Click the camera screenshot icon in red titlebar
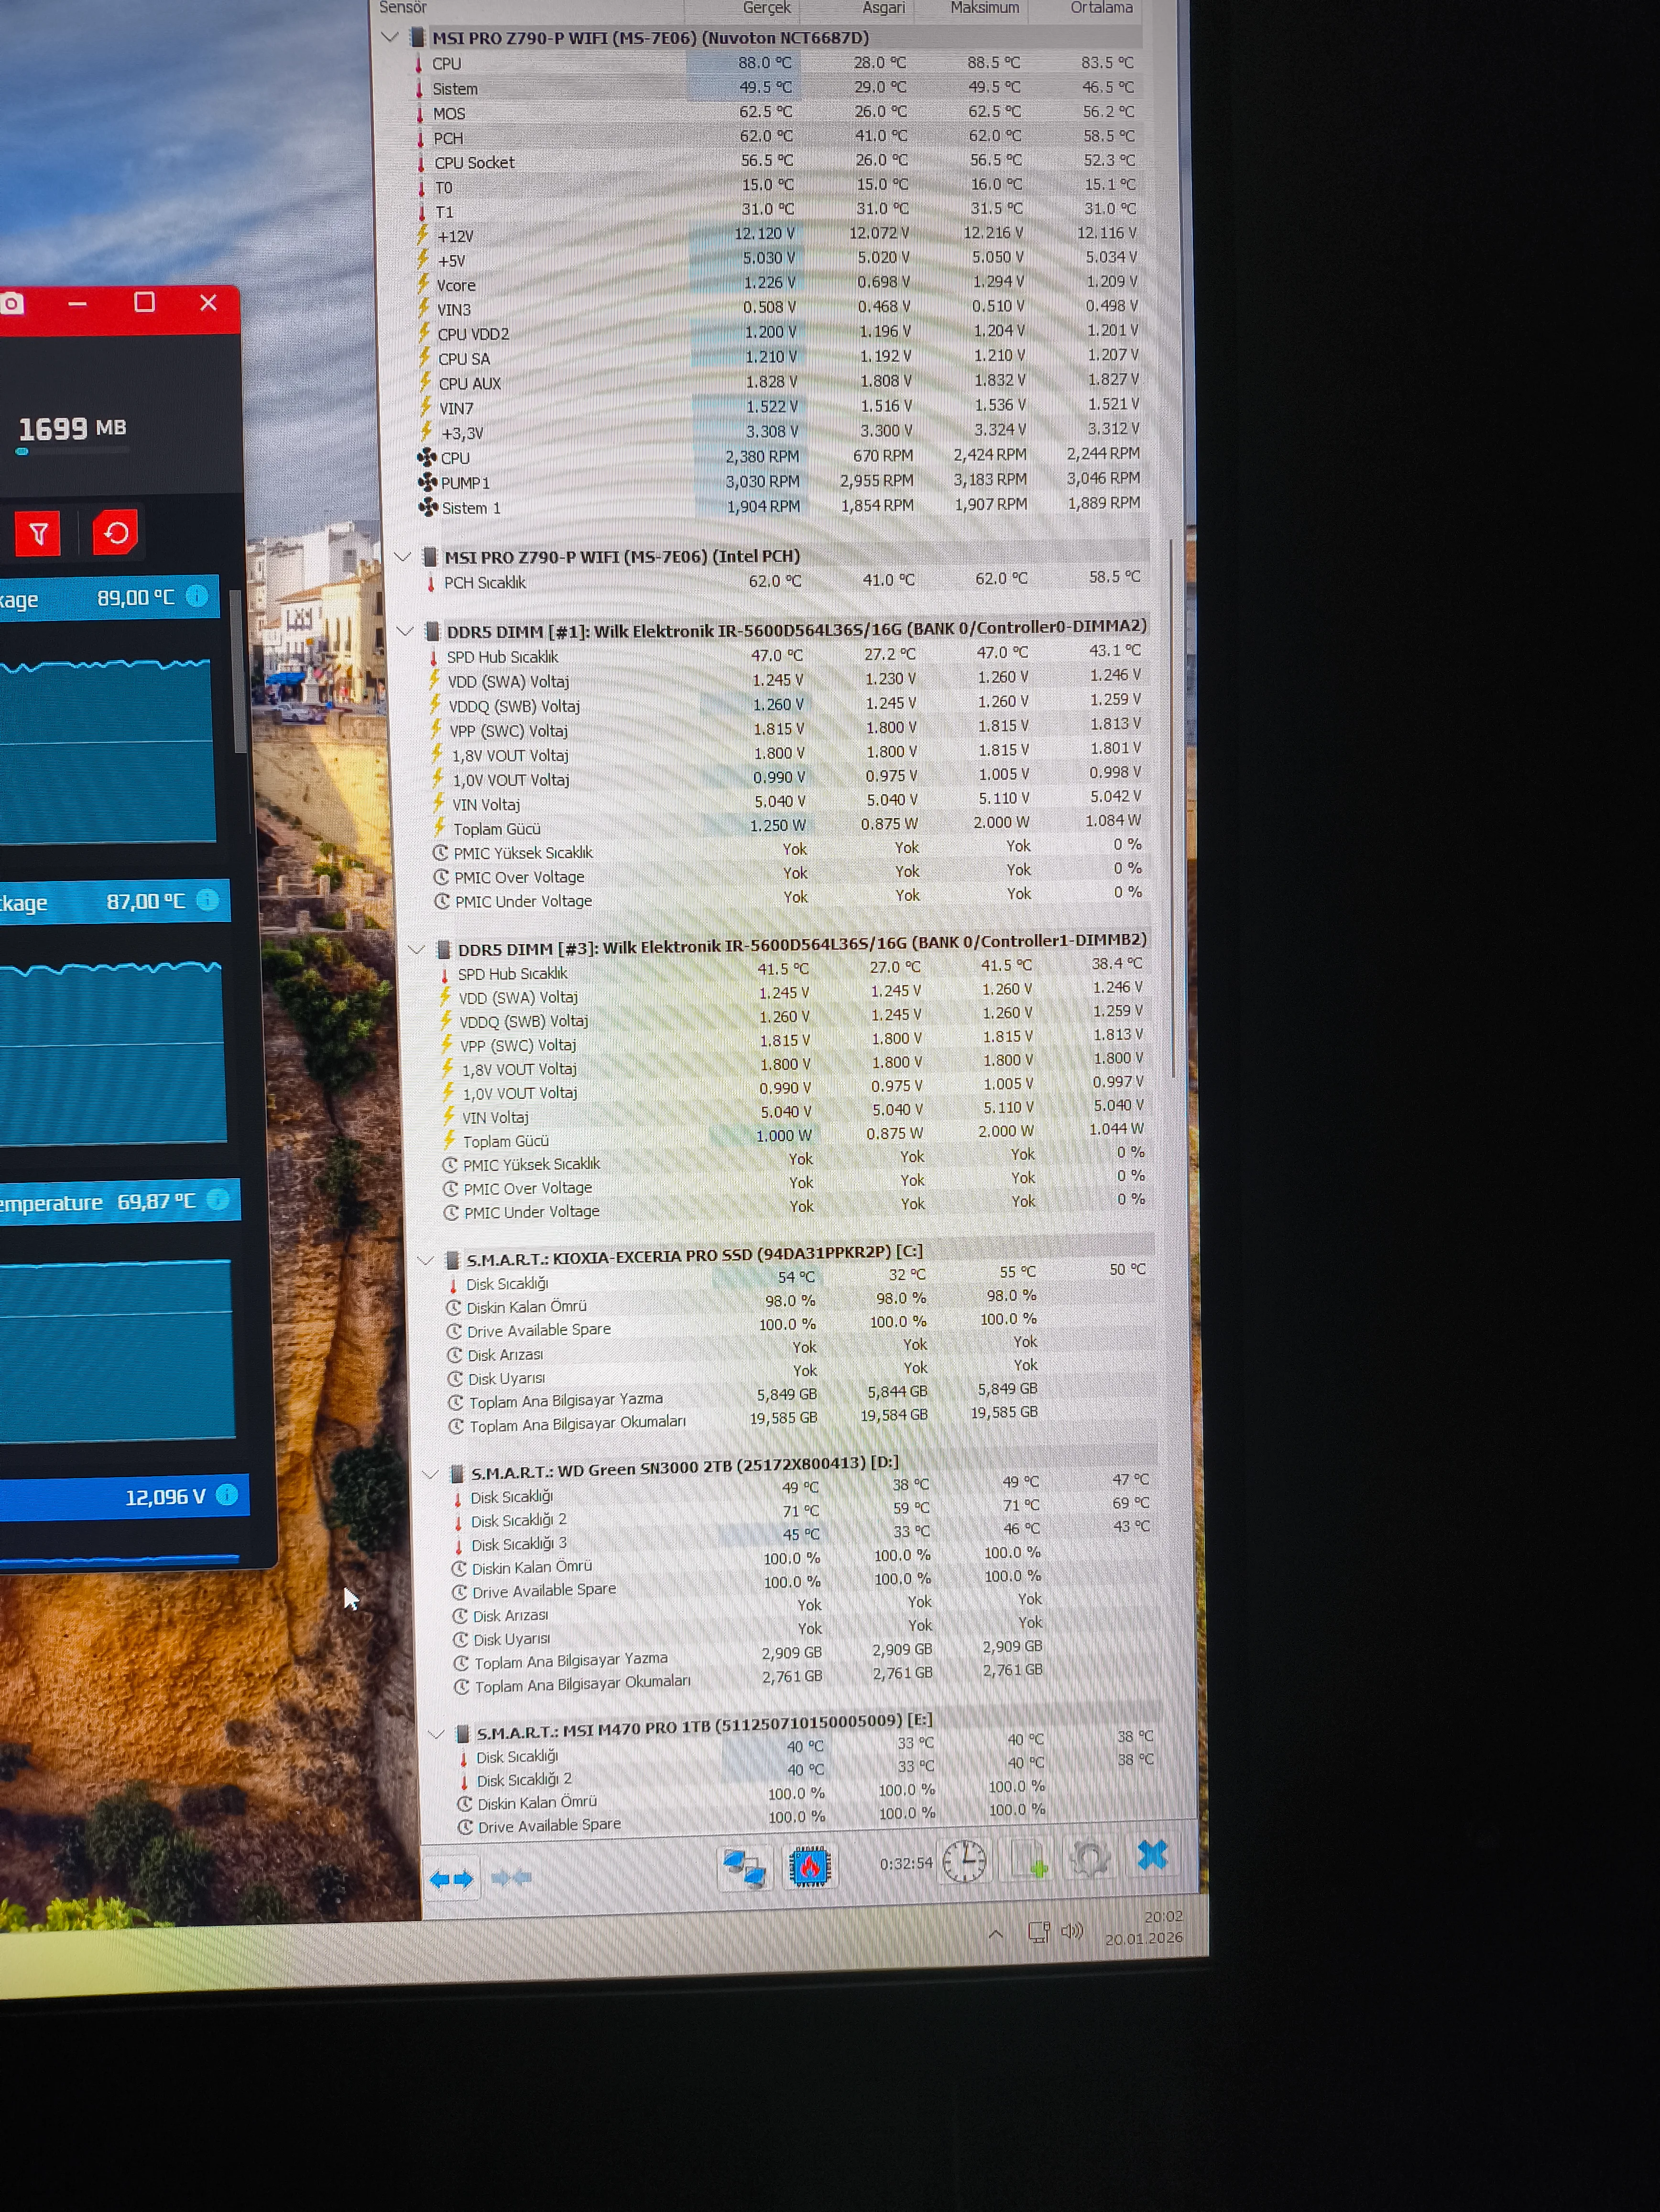Image resolution: width=1660 pixels, height=2212 pixels. click(12, 303)
